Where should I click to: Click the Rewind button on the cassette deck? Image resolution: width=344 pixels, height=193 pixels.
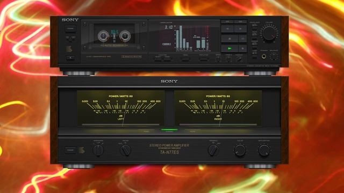click(227, 28)
